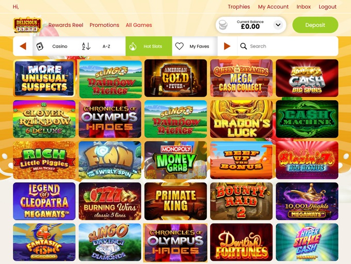Click the A-Z sort arrows icon
This screenshot has height=264, width=351.
coord(86,46)
